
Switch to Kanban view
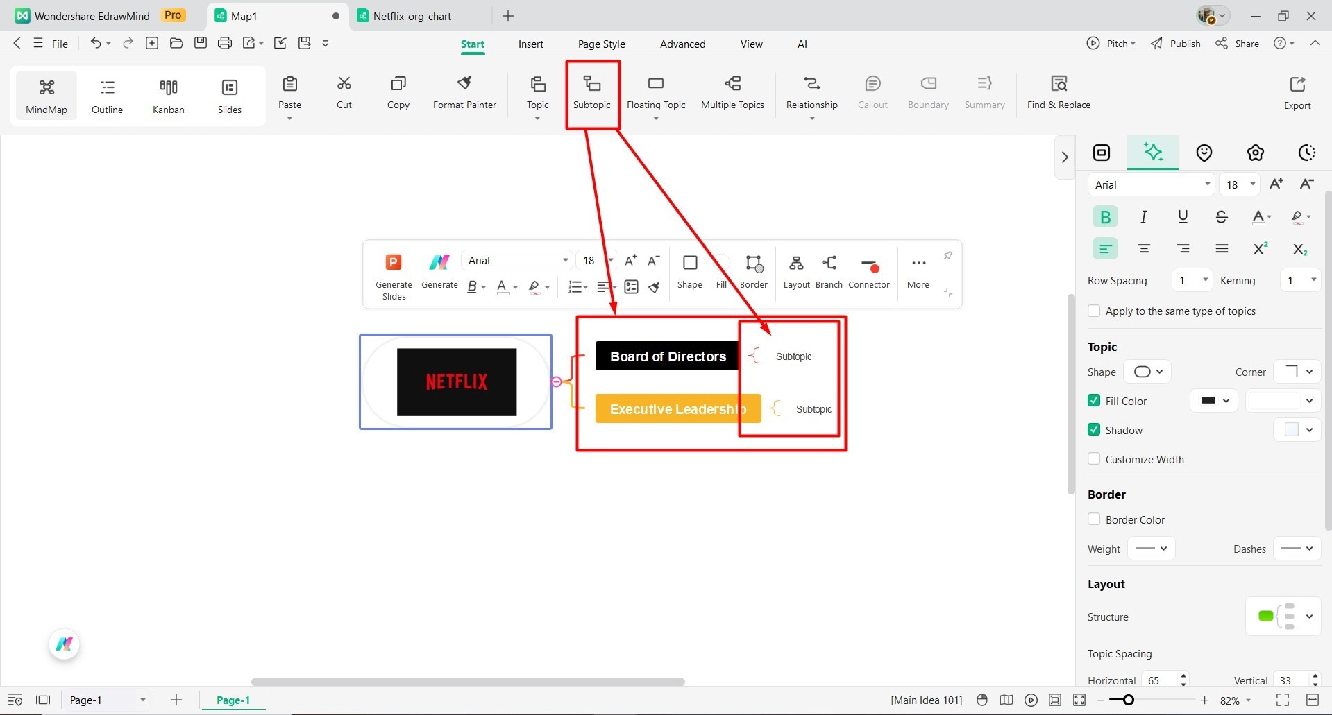pyautogui.click(x=169, y=96)
